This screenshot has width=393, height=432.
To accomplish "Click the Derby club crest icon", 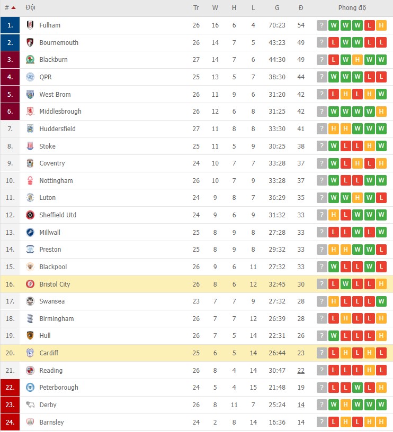I will pos(30,405).
